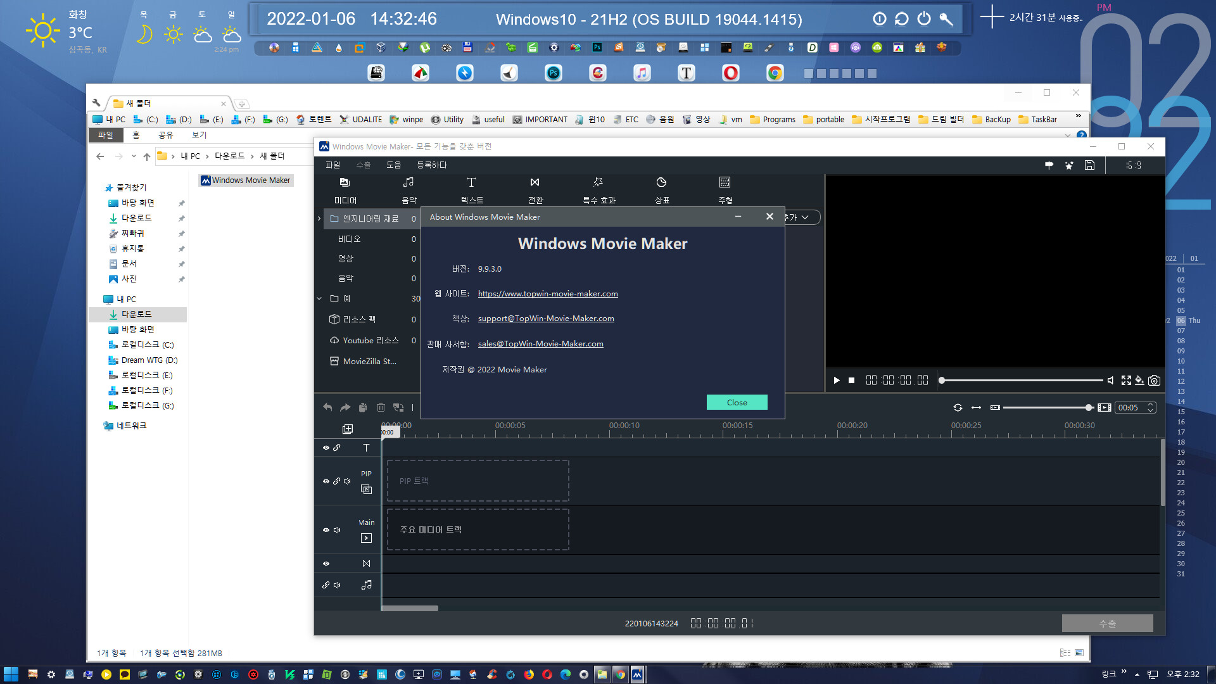This screenshot has height=684, width=1216.
Task: Click the zoom out filmstrip icon
Action: pyautogui.click(x=995, y=408)
